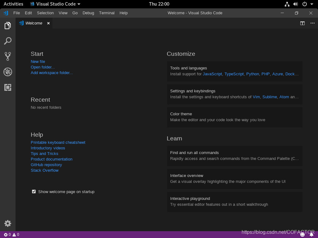The image size is (318, 238).
Task: Click the New file link
Action: (38, 62)
